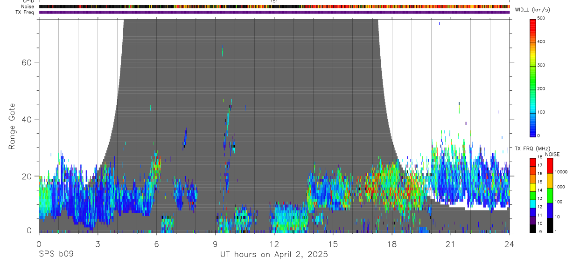Click the 0 hour tick on the UT axis
The width and height of the screenshot is (573, 264).
point(39,244)
